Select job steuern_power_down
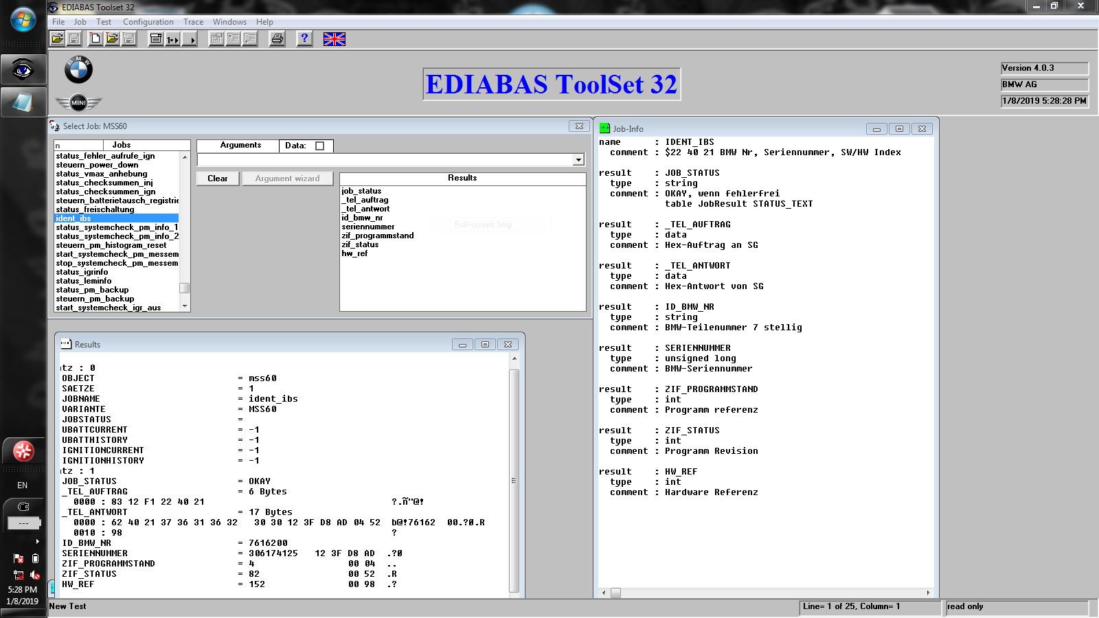The image size is (1099, 618). [97, 165]
